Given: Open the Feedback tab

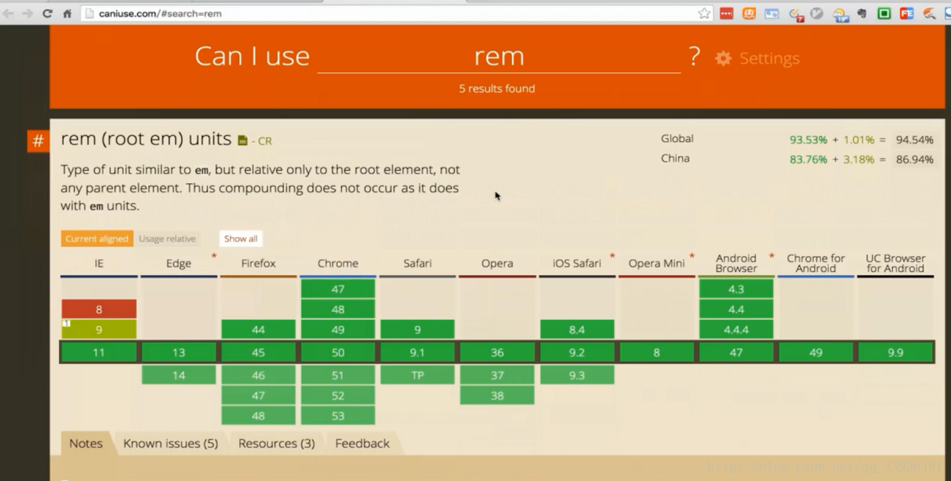Looking at the screenshot, I should (362, 443).
